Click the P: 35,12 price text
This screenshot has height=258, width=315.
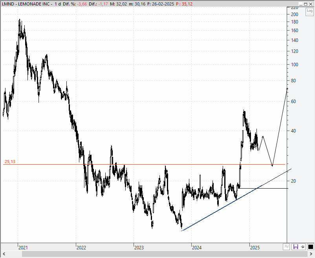point(184,4)
